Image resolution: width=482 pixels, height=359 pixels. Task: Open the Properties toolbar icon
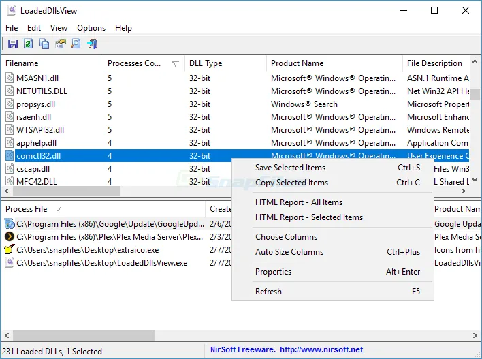point(60,44)
